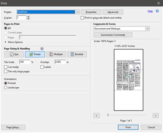163x133 pixels.
Task: Choose Landscape orientation
Action: pos(6,88)
